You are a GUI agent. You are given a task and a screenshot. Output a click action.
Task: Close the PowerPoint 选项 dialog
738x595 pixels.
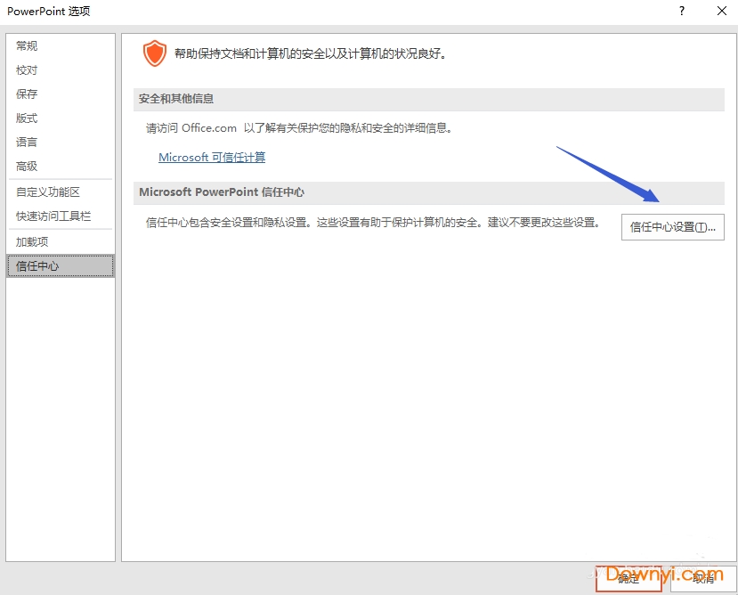click(721, 12)
